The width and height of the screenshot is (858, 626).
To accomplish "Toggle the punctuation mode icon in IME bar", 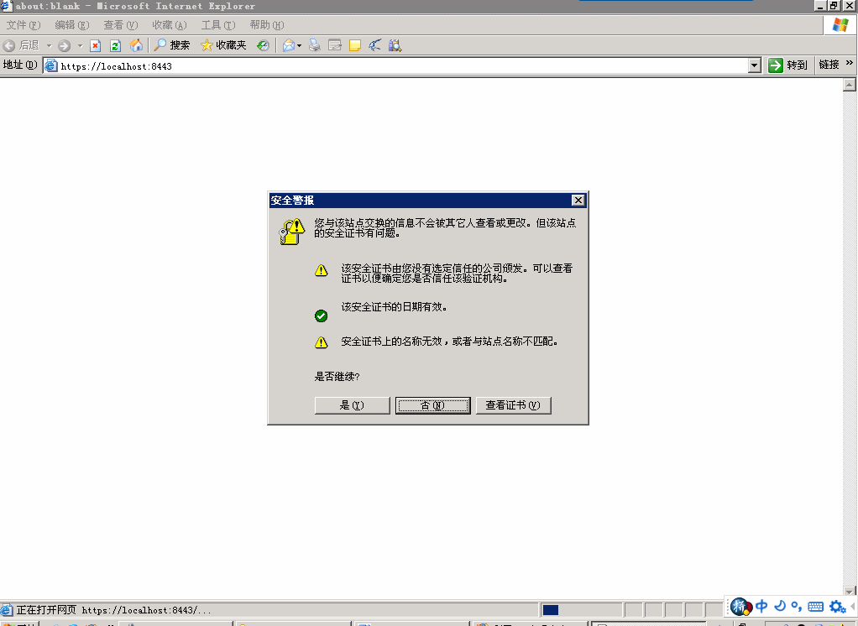I will pos(796,607).
